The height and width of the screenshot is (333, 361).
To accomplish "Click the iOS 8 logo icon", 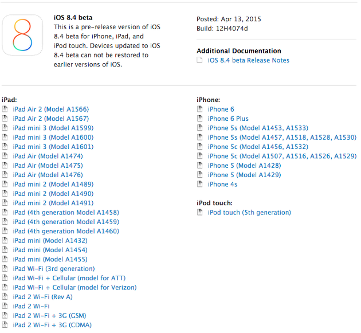I will [x=22, y=35].
